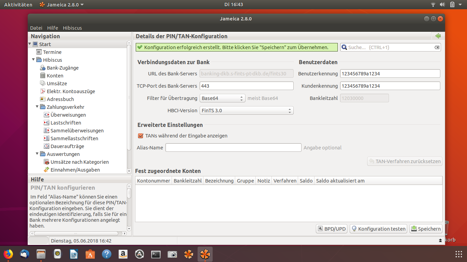The width and height of the screenshot is (467, 262).
Task: Open HBCI-Version FinTS 3.0 dropdown
Action: coord(246,111)
